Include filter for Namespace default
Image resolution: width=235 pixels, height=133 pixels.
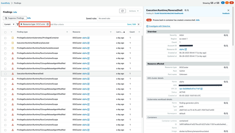click(225, 114)
